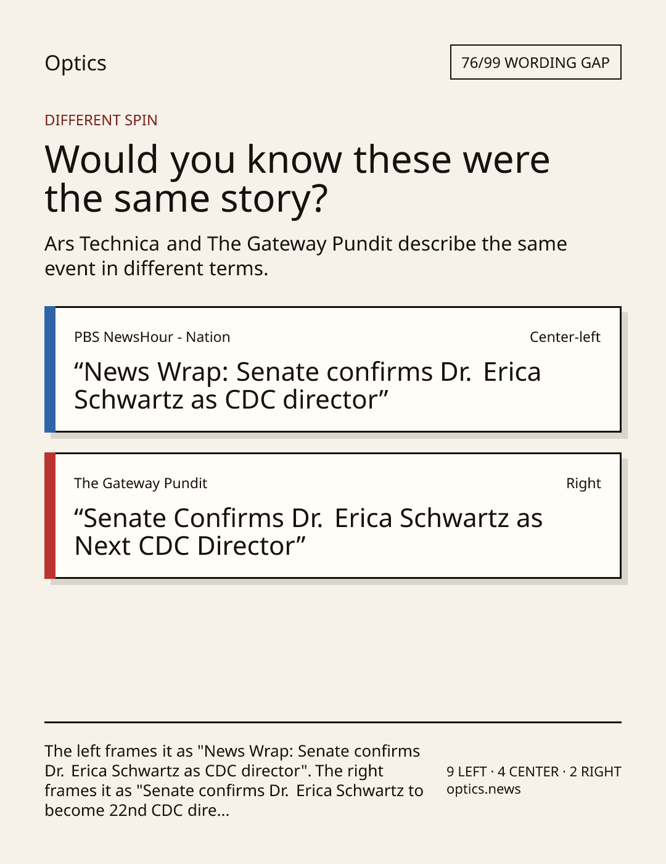Open 'News Wrap: Senate confirms' headline
This screenshot has height=864, width=666.
point(308,386)
